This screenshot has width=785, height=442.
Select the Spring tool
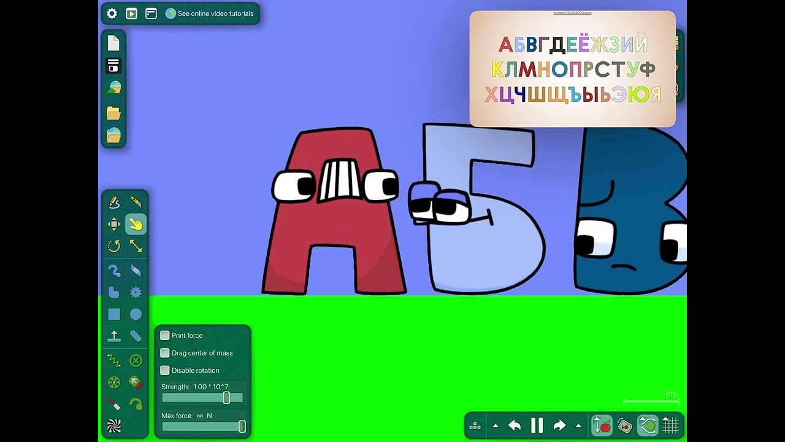(x=114, y=360)
